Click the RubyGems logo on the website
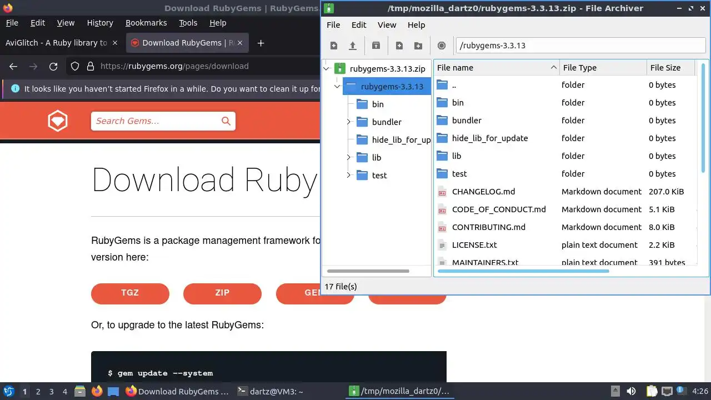 pyautogui.click(x=58, y=121)
